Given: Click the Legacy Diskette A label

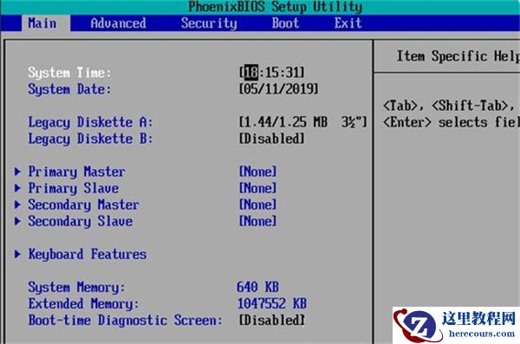Looking at the screenshot, I should 90,122.
